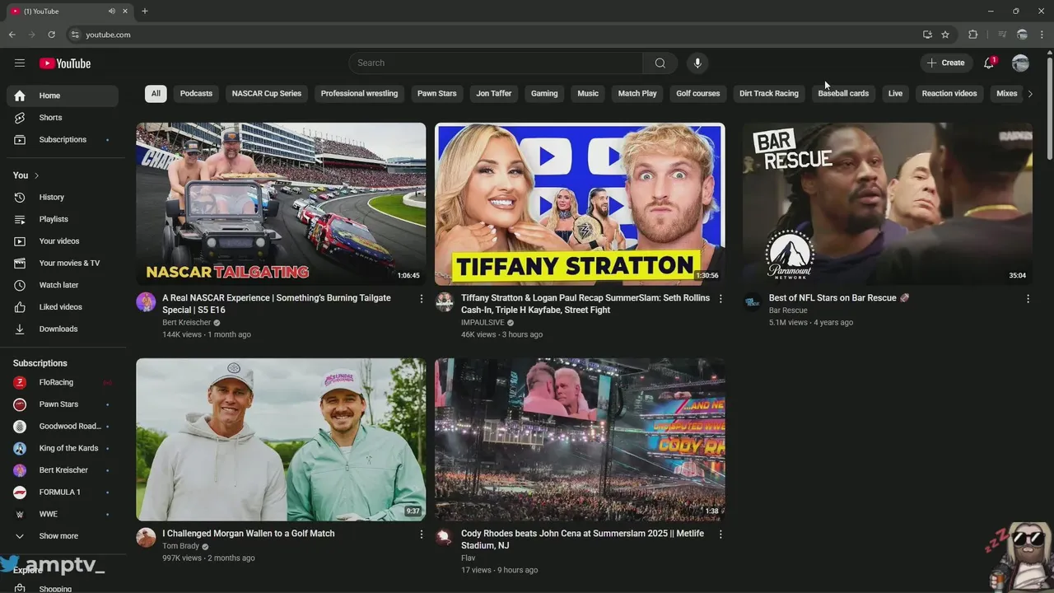Open options menu for Tiffany Stratton video
Viewport: 1054px width, 593px height.
click(x=721, y=299)
